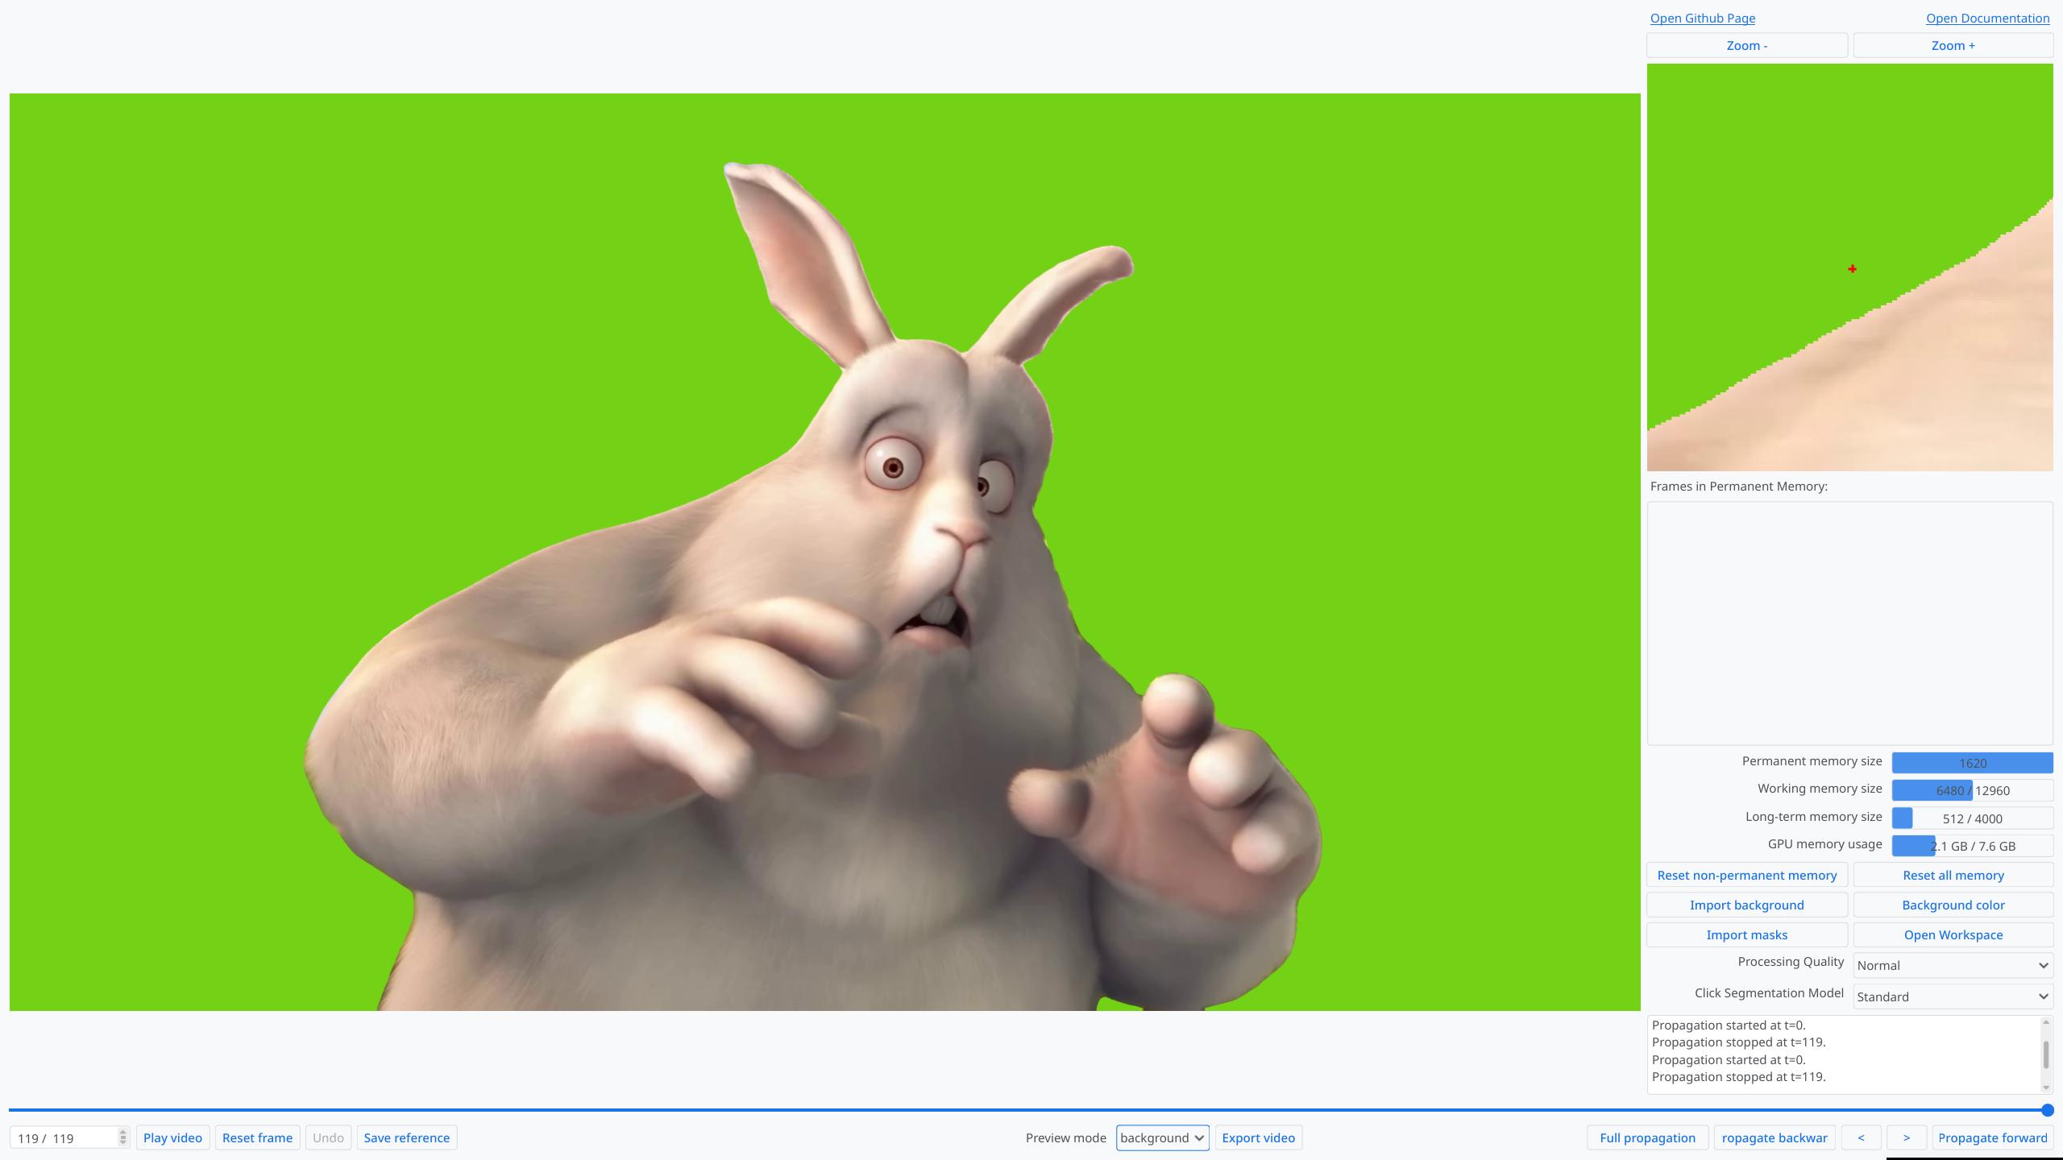This screenshot has width=2063, height=1160.
Task: Click Reset frame button
Action: point(257,1137)
